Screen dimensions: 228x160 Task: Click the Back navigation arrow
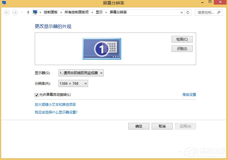tap(7, 13)
